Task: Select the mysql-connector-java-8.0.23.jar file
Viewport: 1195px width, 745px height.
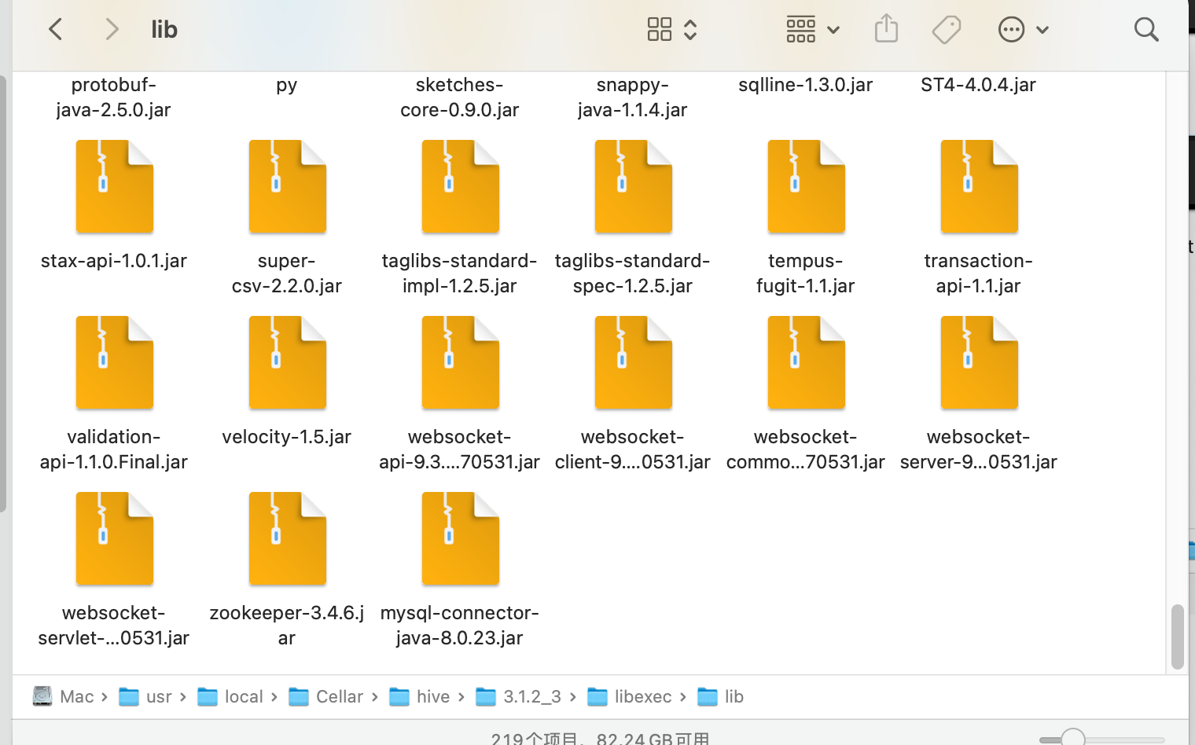Action: click(x=460, y=539)
